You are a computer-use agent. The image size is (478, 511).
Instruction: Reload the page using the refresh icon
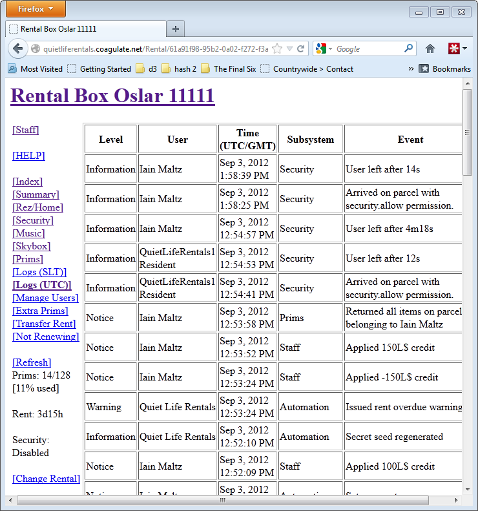pyautogui.click(x=300, y=48)
